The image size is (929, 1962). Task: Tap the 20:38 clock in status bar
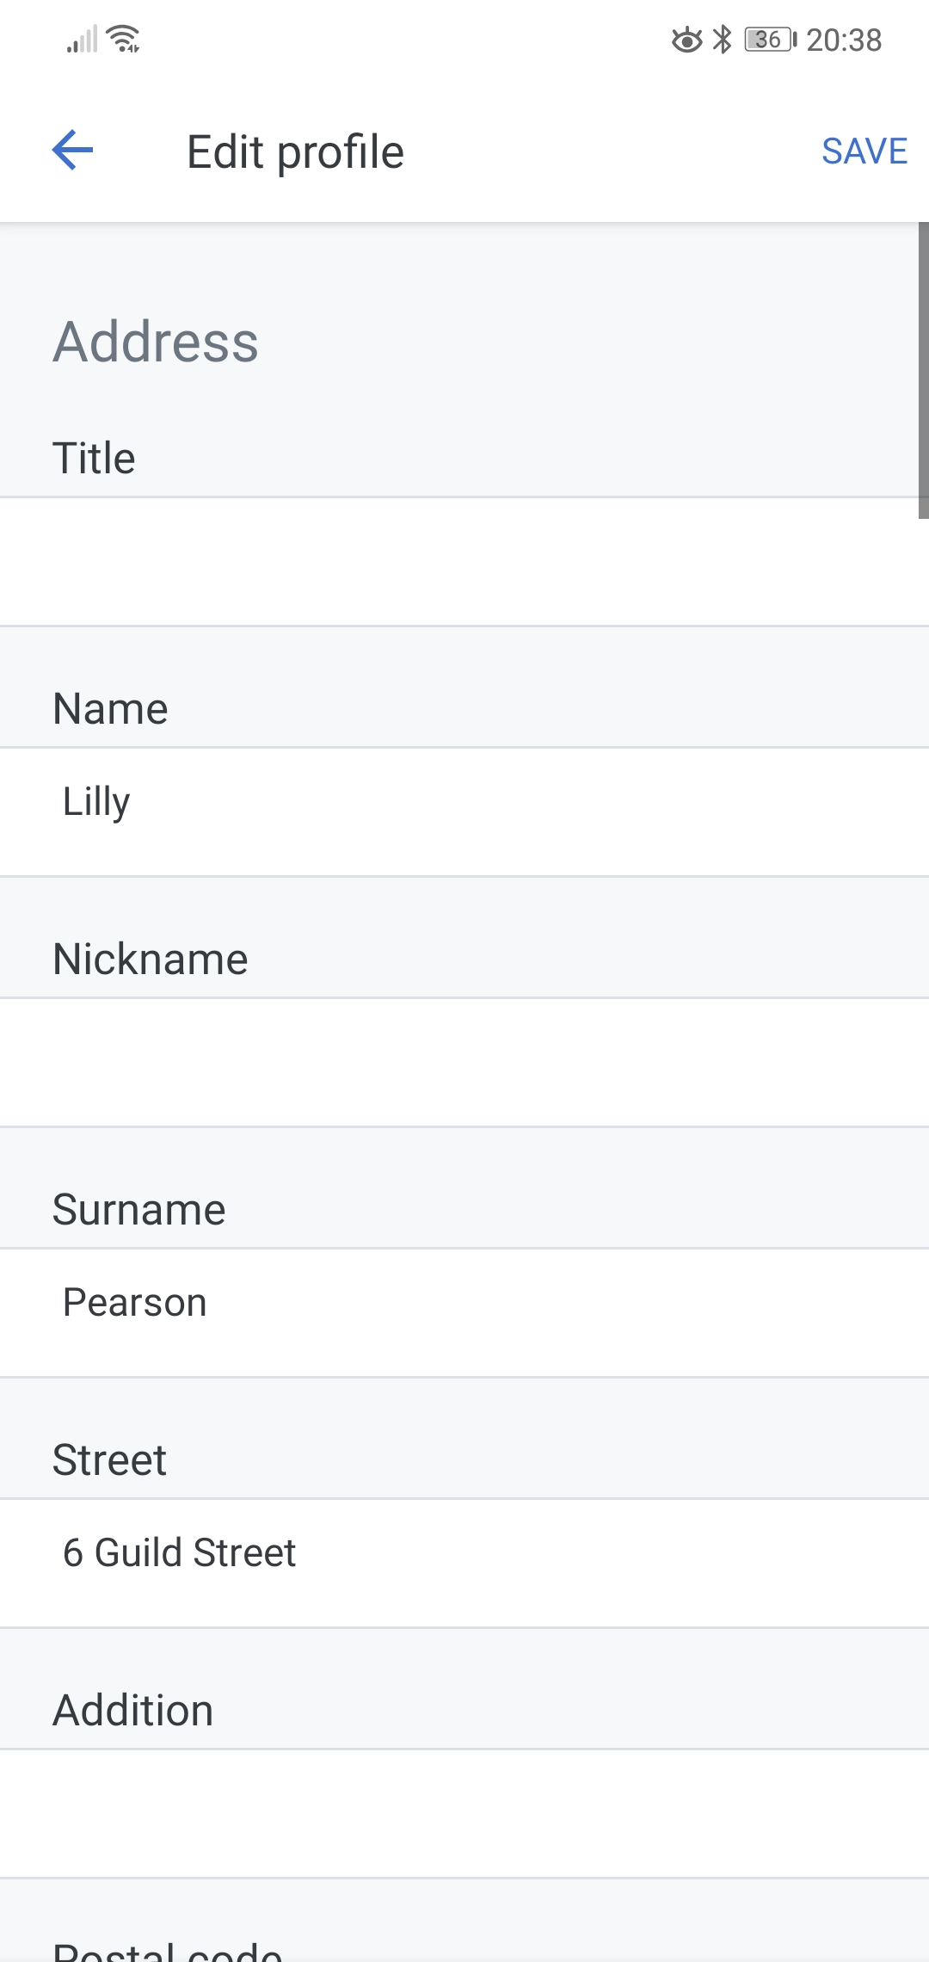point(844,40)
